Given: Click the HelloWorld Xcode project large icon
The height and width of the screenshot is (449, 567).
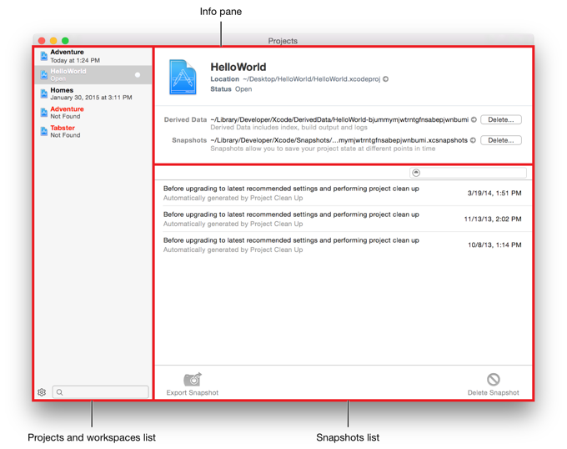Looking at the screenshot, I should pos(183,77).
